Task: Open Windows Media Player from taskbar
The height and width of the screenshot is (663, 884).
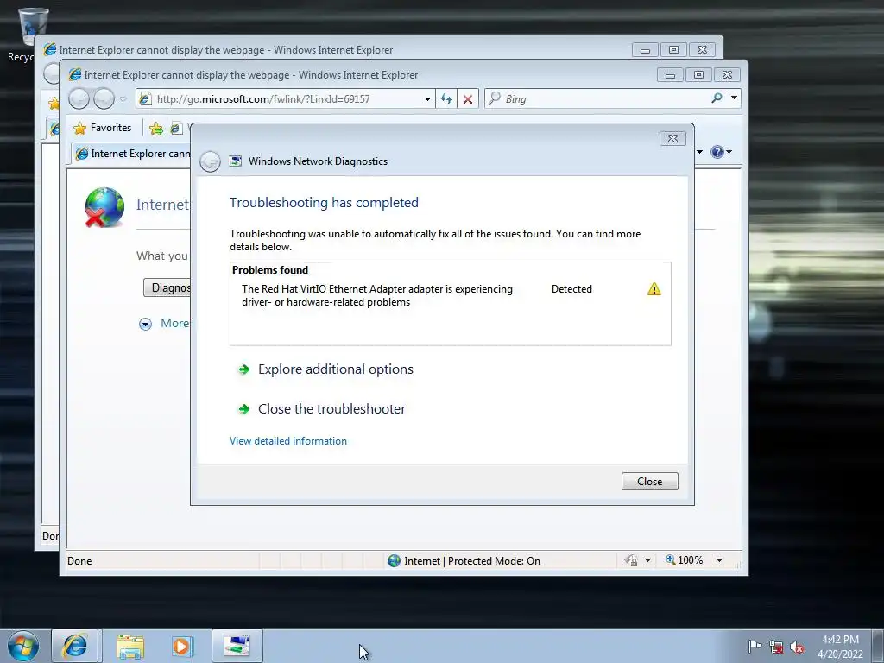Action: (182, 646)
